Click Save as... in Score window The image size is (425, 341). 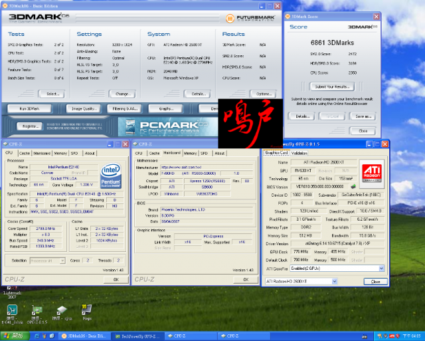pos(363,116)
